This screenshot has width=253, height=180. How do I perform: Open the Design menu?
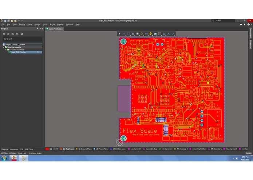click(37, 24)
